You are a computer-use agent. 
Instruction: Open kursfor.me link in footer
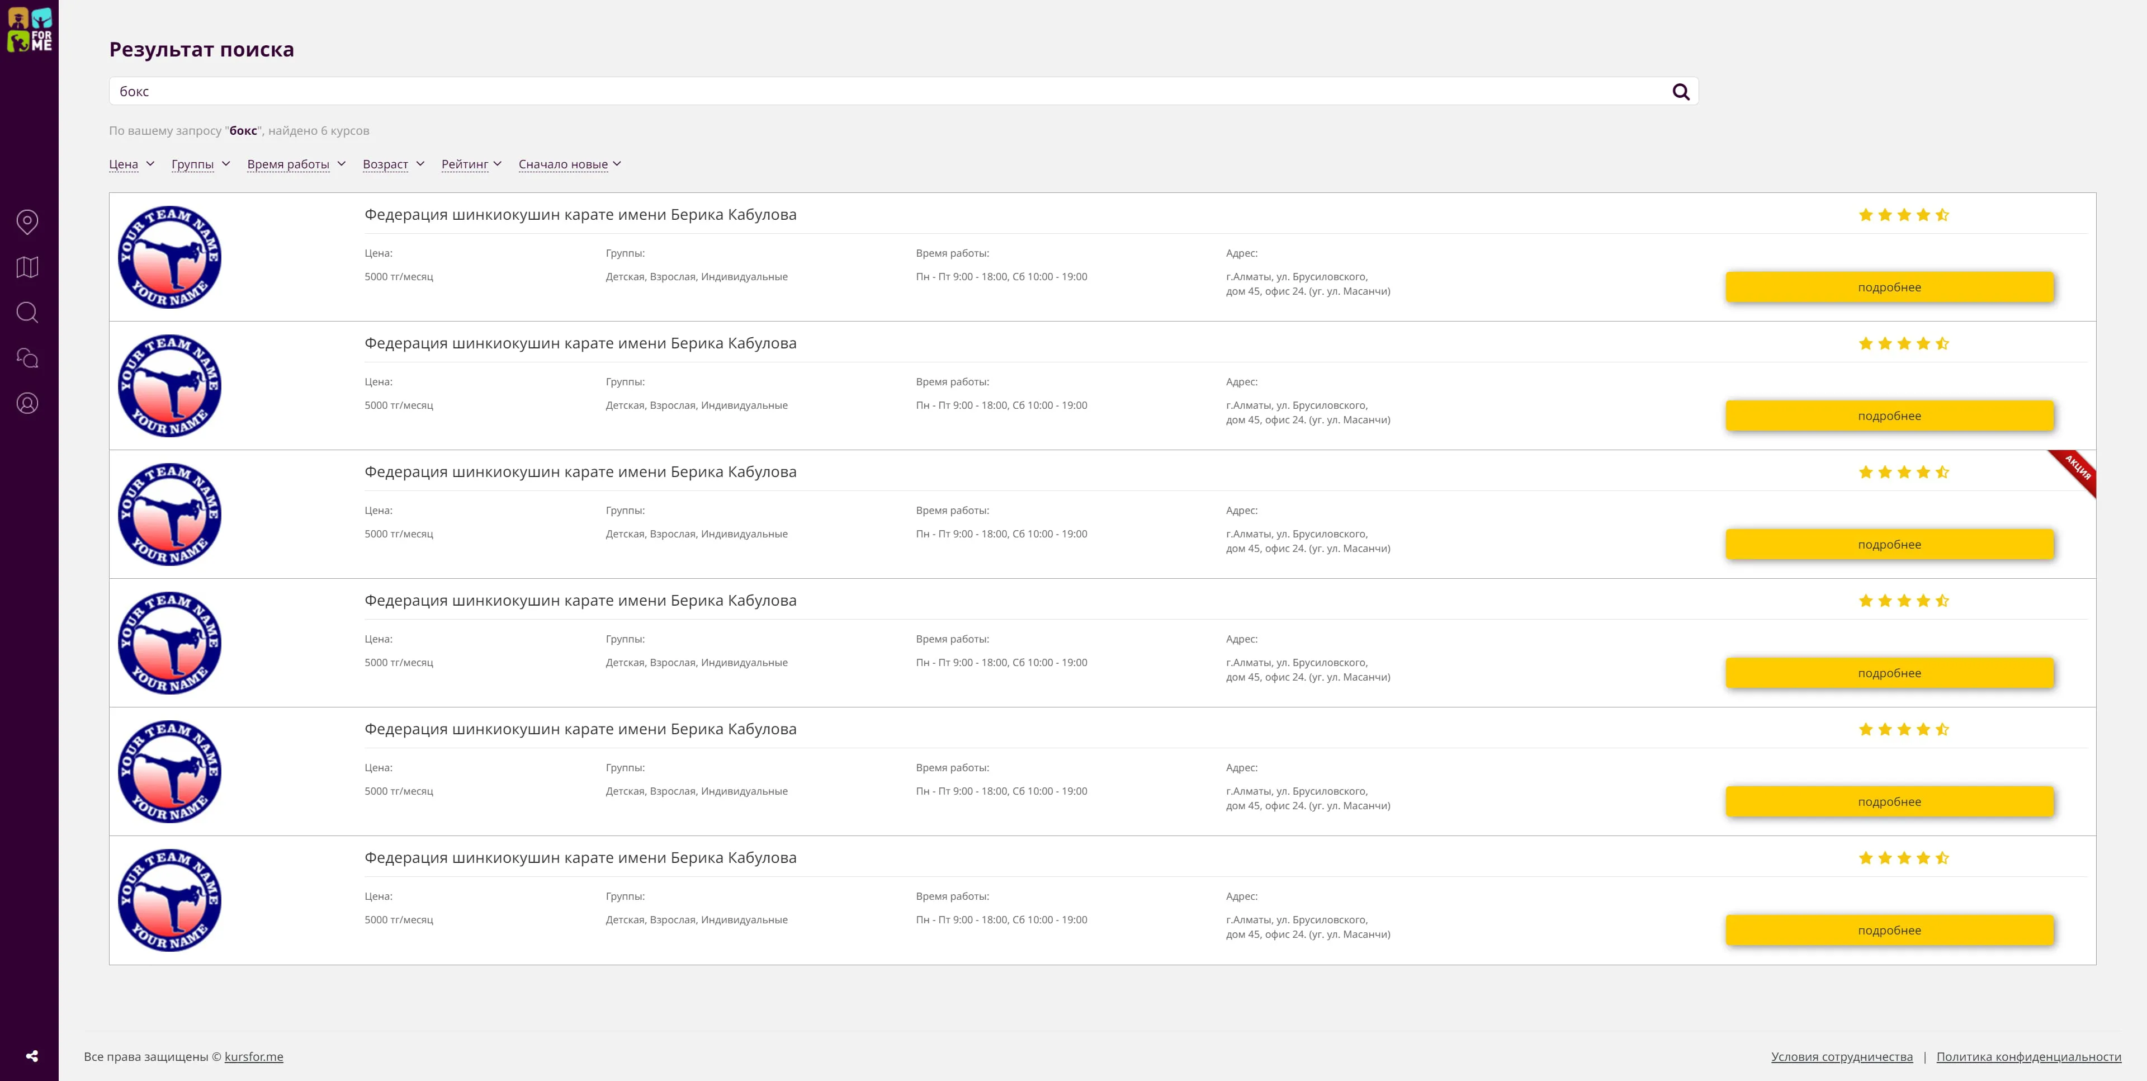(253, 1057)
